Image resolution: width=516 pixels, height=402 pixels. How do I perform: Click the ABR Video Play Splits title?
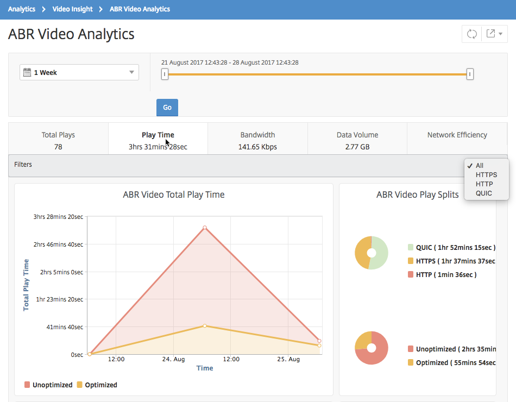(417, 194)
